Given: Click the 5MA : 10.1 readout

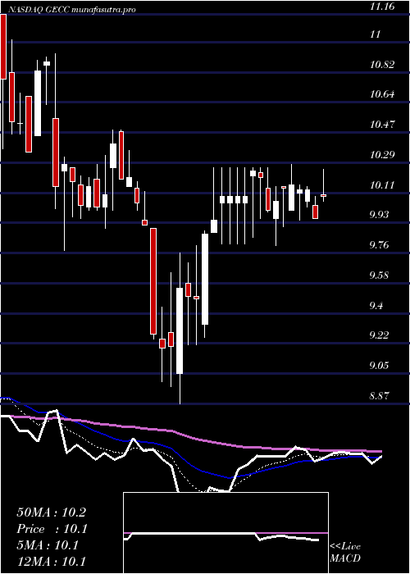Looking at the screenshot, I should pos(48,545).
